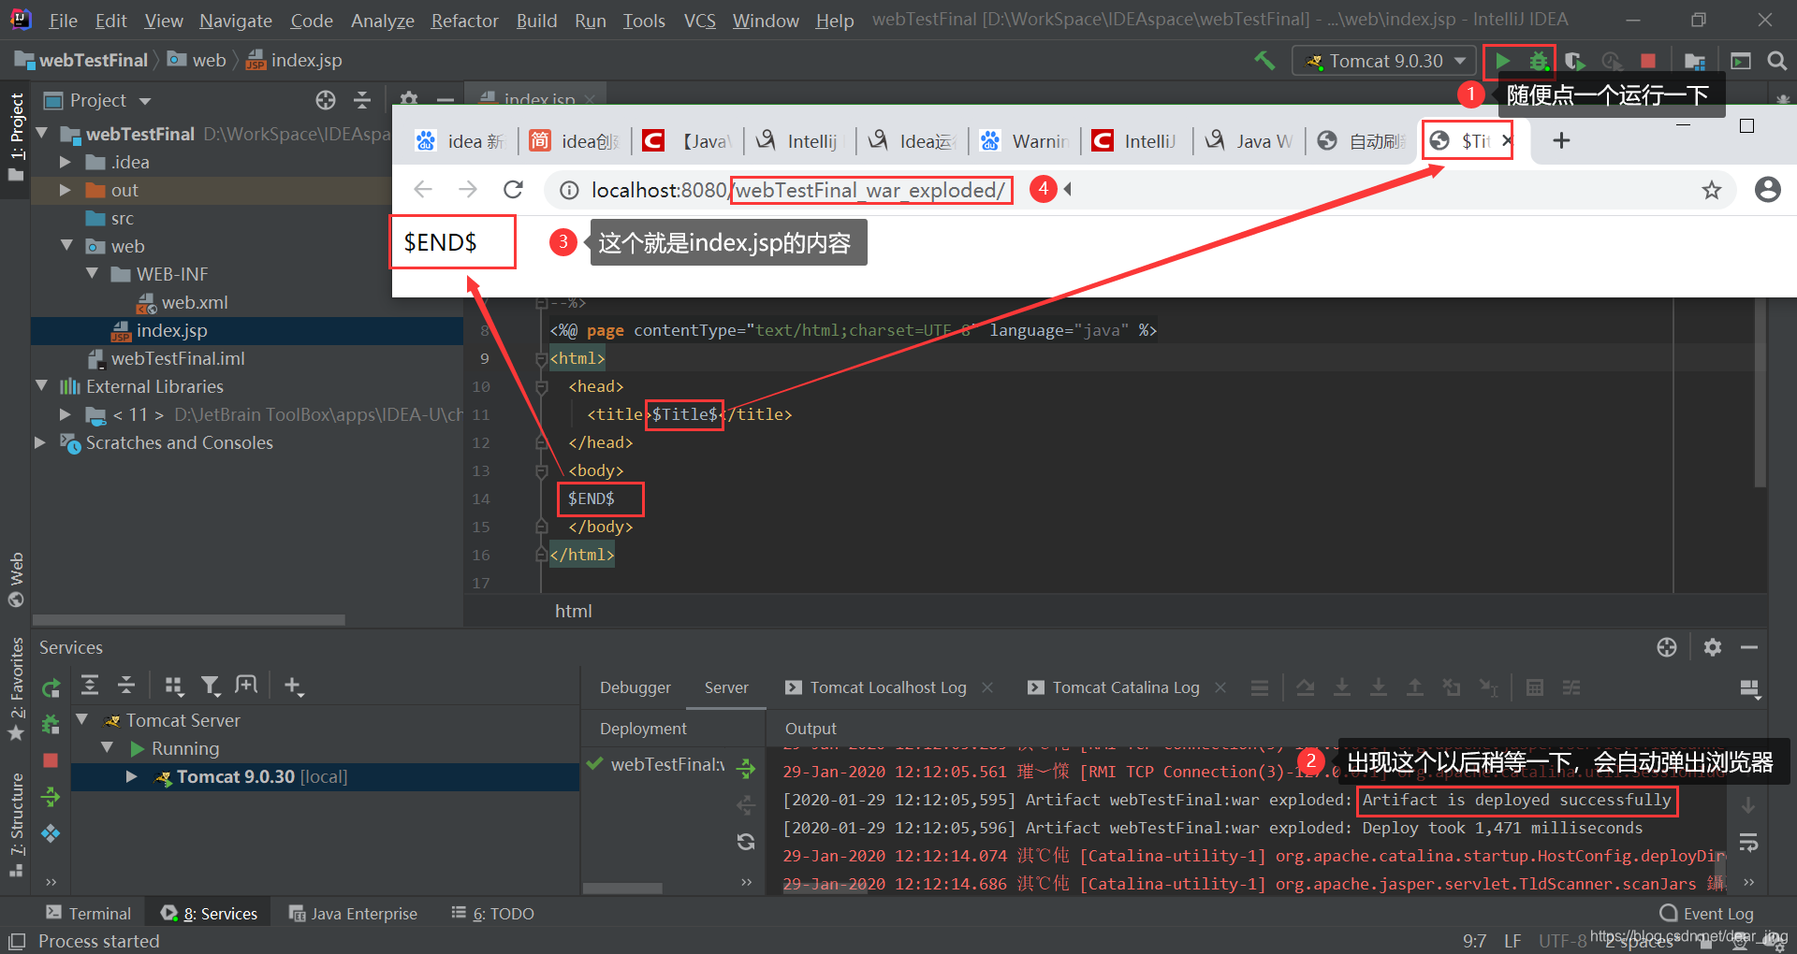Click the Debug bug icon
The height and width of the screenshot is (954, 1797).
(x=1538, y=61)
